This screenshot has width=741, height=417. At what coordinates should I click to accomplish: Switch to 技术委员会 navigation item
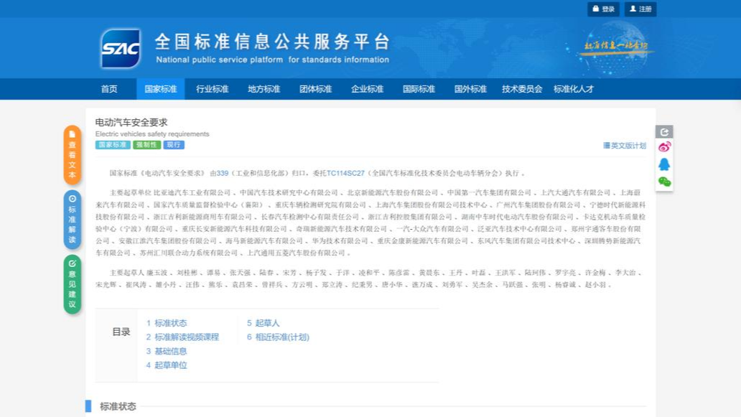point(522,89)
